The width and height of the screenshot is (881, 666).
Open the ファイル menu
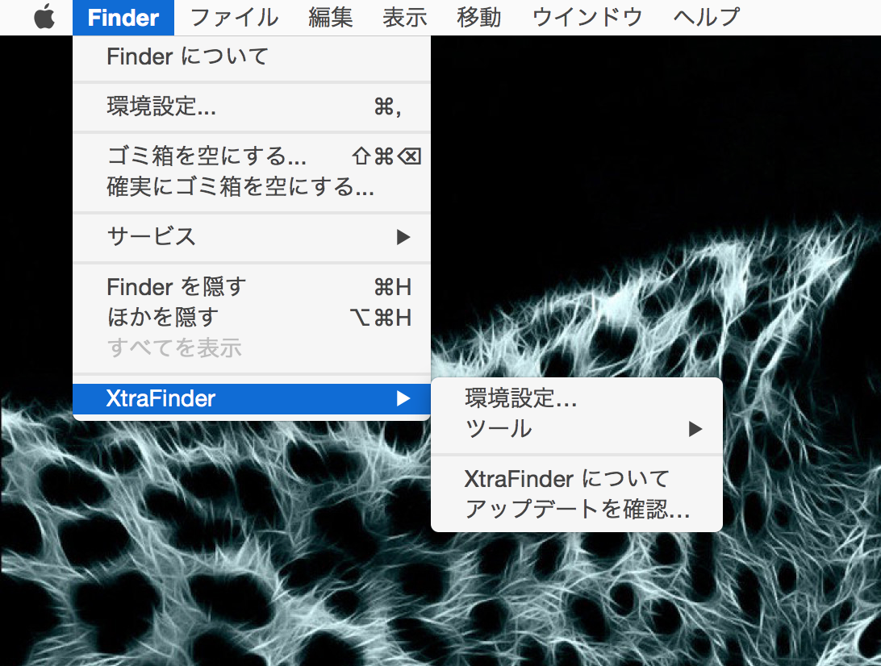234,18
